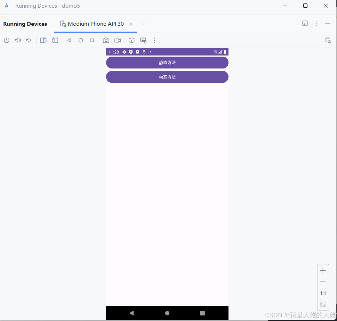Click the Running Devices panel title
The height and width of the screenshot is (321, 337).
coord(25,24)
